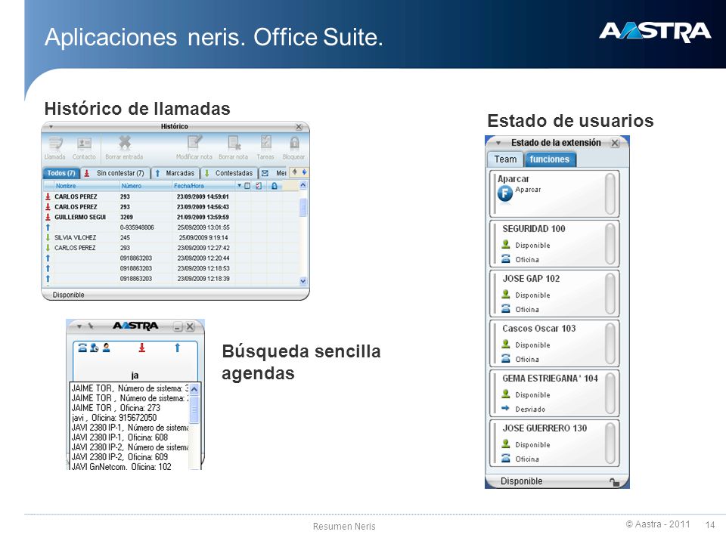The image size is (726, 544).
Task: Click JOSE GUERRERO 130 Oficina phone icon
Action: tap(506, 458)
